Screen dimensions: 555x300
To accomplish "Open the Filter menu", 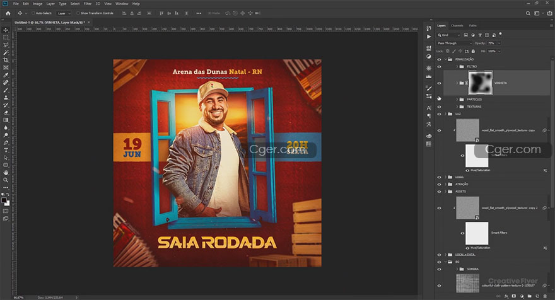I will (88, 4).
